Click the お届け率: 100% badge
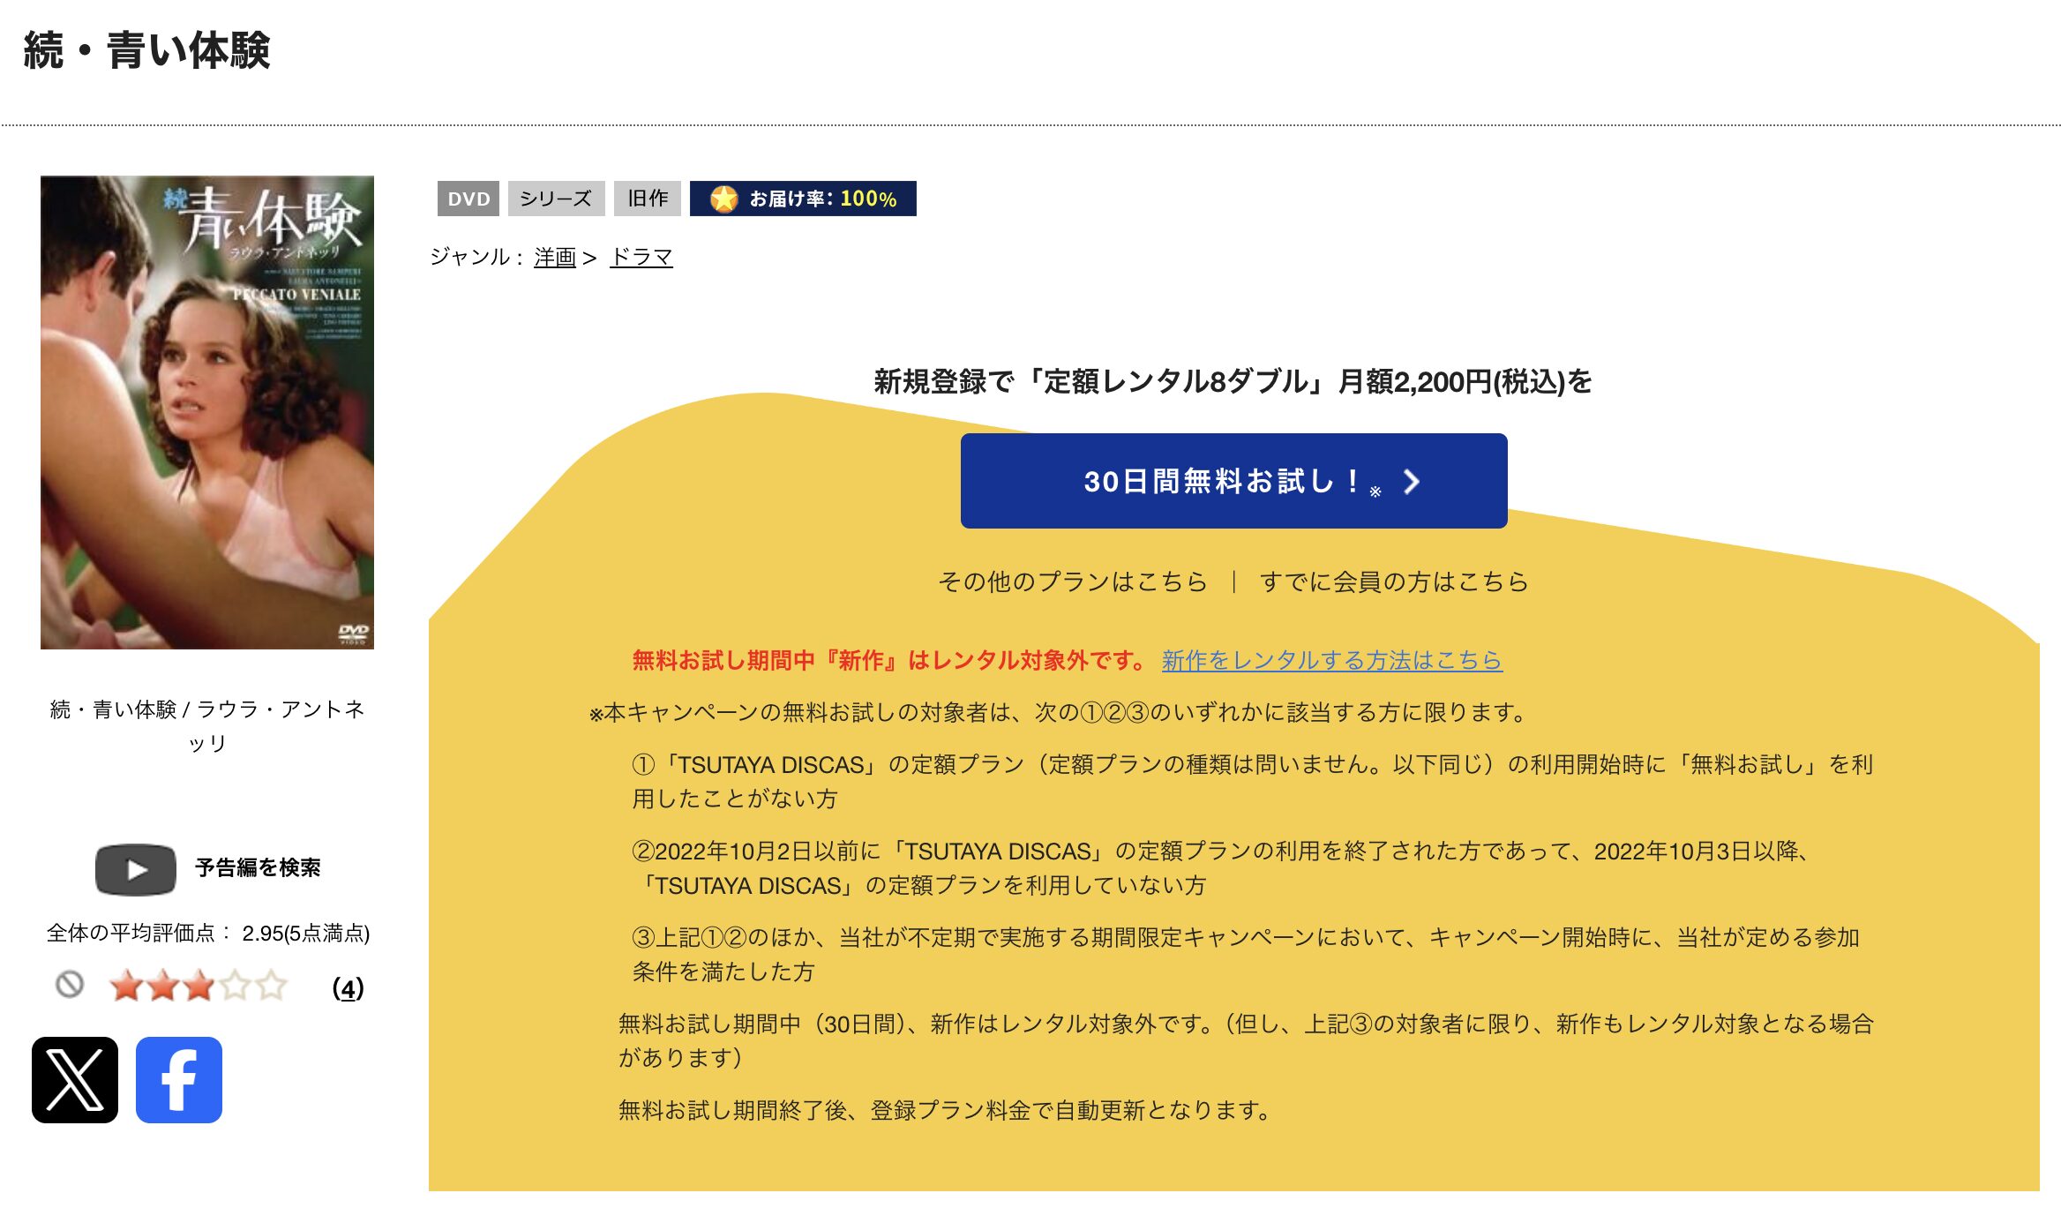Image resolution: width=2061 pixels, height=1223 pixels. (803, 199)
